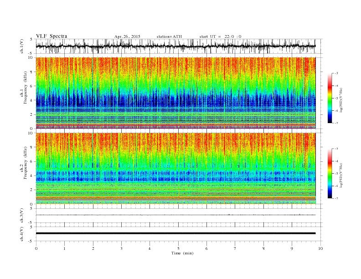Click the "station=ATH" header label
Screen dimensions: 361x279
[169, 36]
